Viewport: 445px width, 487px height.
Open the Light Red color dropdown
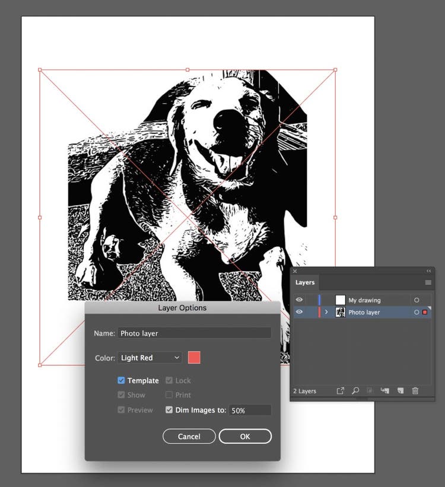coord(150,358)
